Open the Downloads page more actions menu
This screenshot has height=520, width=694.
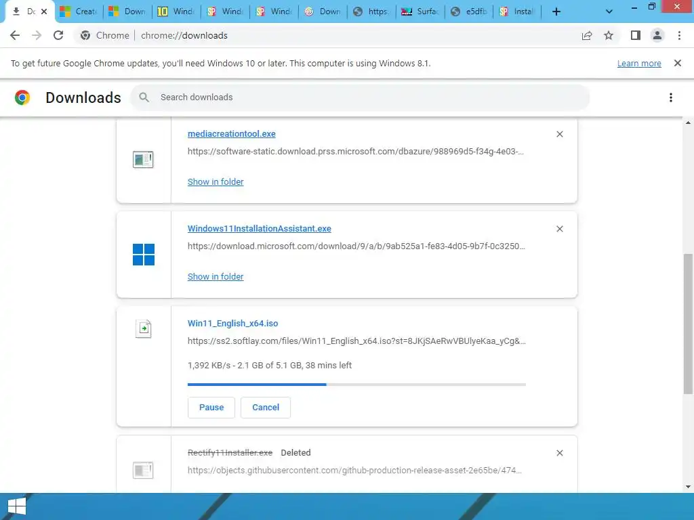click(671, 97)
